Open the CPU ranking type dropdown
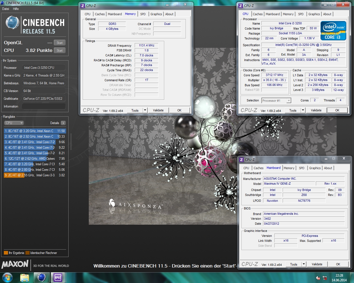354x283 pixels. [14, 123]
